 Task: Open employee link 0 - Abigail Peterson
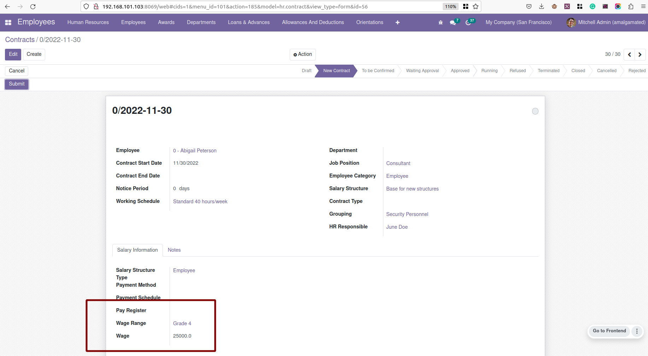(195, 151)
